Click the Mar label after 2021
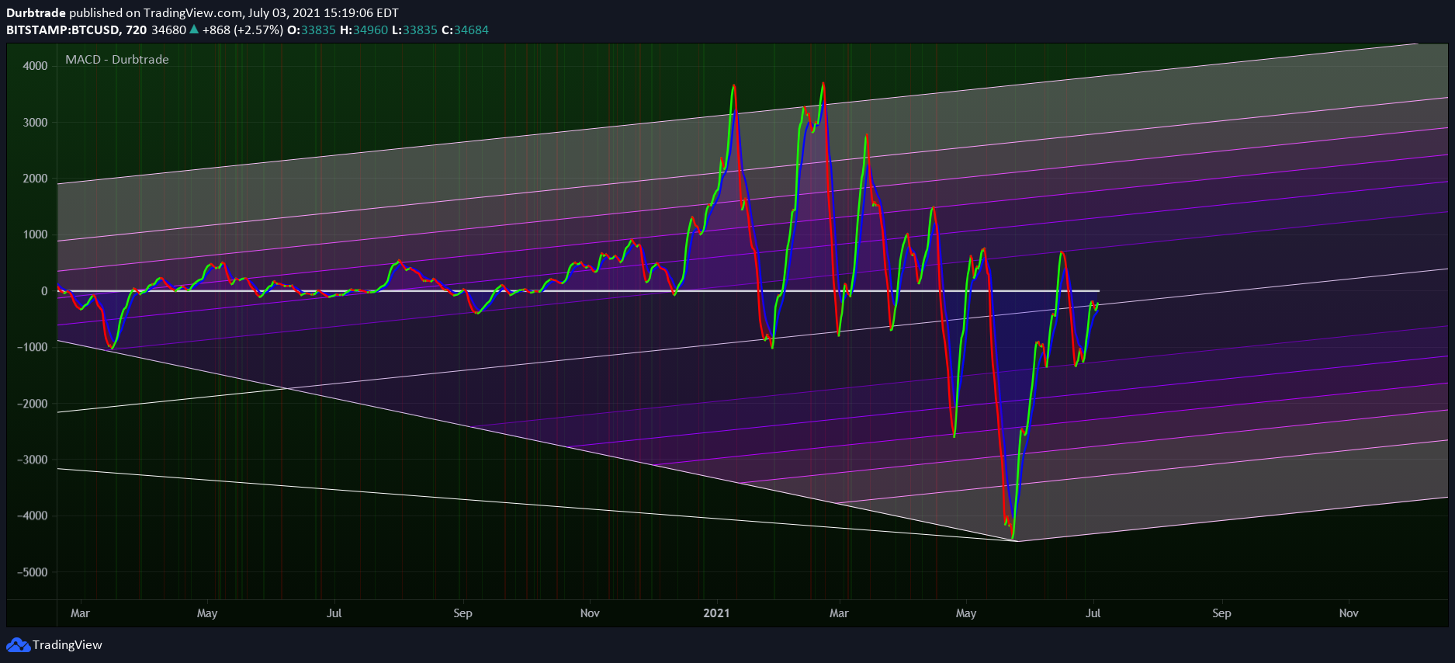 [x=839, y=613]
